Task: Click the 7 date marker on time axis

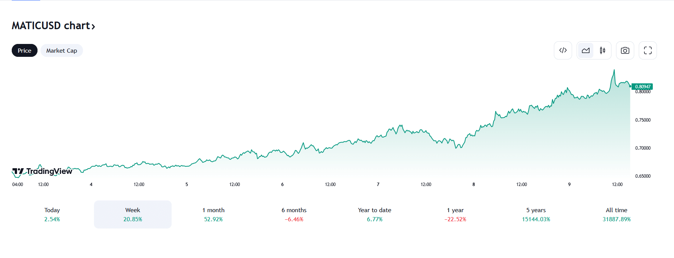Action: (378, 185)
